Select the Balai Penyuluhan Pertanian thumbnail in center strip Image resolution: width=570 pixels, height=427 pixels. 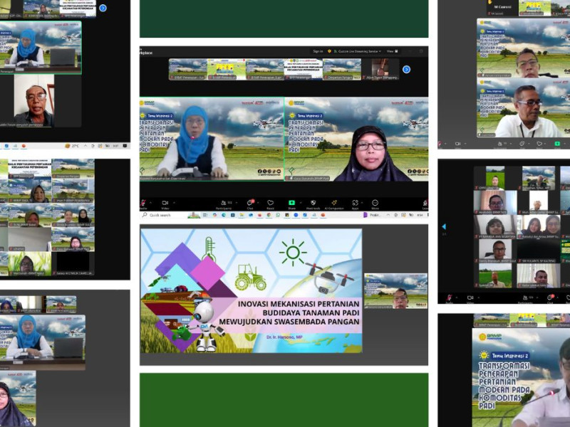[x=303, y=69]
